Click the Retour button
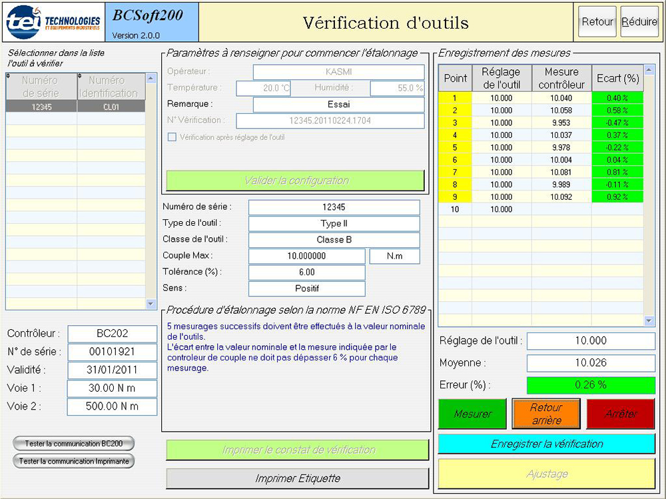Viewport: 666px width, 499px height. [x=597, y=22]
